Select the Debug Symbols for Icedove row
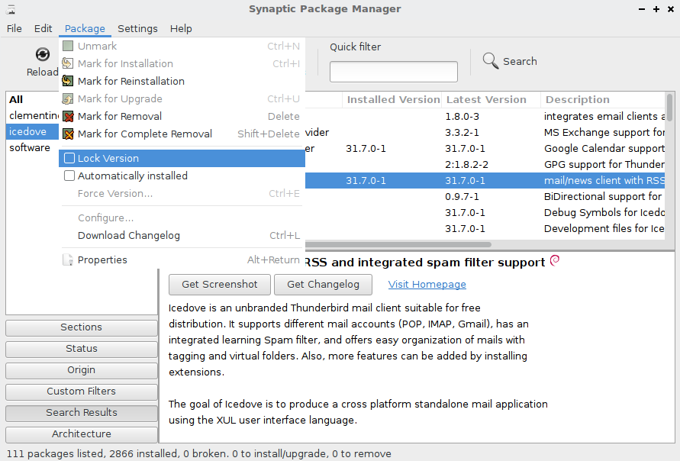Screen dimensions: 680x461 [x=485, y=213]
